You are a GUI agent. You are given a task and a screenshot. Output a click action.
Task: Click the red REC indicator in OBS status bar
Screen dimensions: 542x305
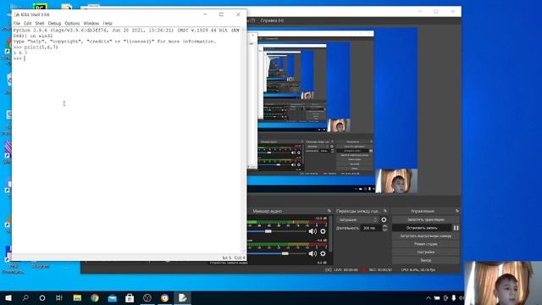[363, 269]
